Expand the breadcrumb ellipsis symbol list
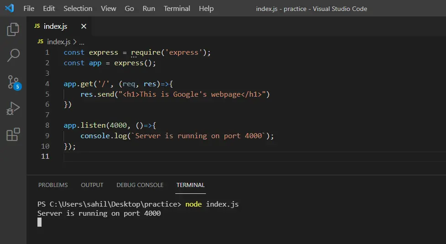This screenshot has height=244, width=446. pos(82,42)
